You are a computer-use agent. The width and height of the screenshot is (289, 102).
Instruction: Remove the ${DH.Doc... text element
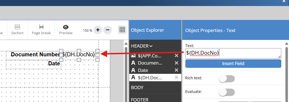click(176, 78)
